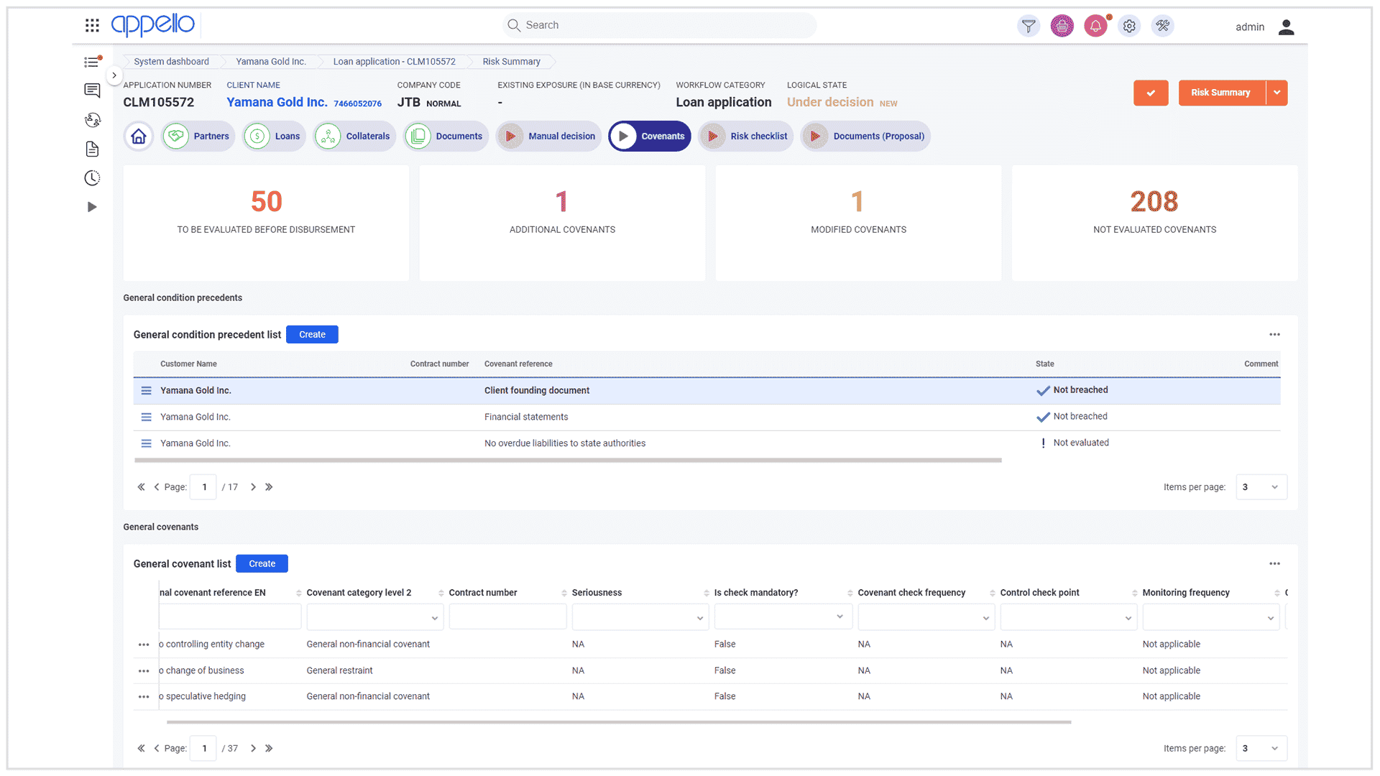Open row menu for No overdue liabilities row

click(146, 444)
